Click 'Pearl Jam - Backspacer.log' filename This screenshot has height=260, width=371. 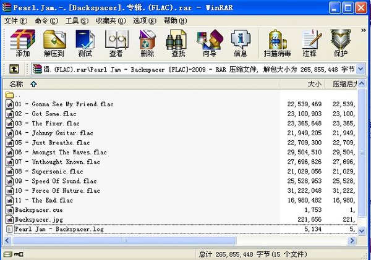pos(59,229)
